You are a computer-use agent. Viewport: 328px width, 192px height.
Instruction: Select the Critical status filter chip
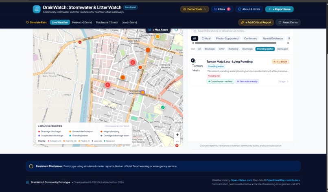coord(206,39)
